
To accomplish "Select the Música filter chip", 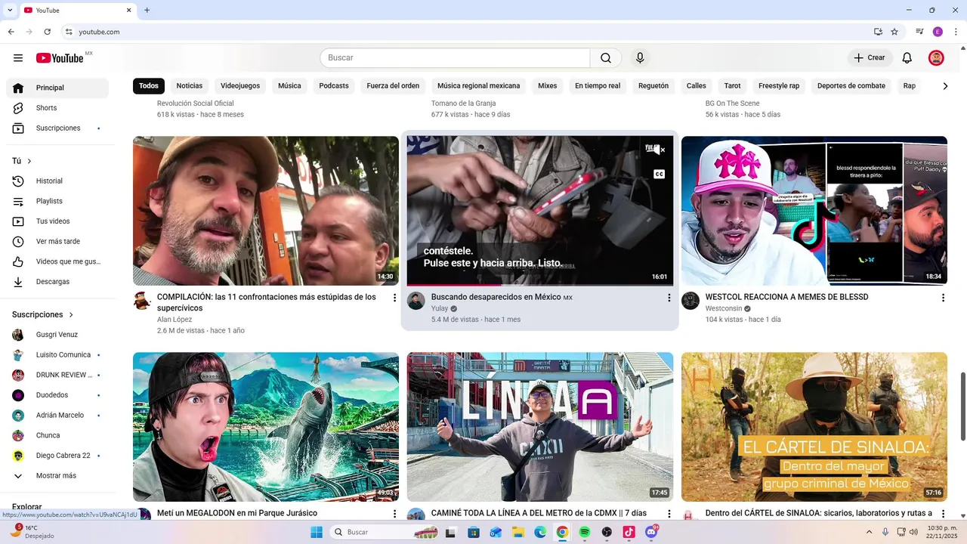I will [289, 86].
